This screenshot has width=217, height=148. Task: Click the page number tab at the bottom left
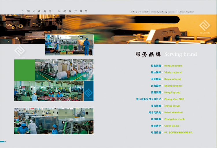tap(3, 142)
